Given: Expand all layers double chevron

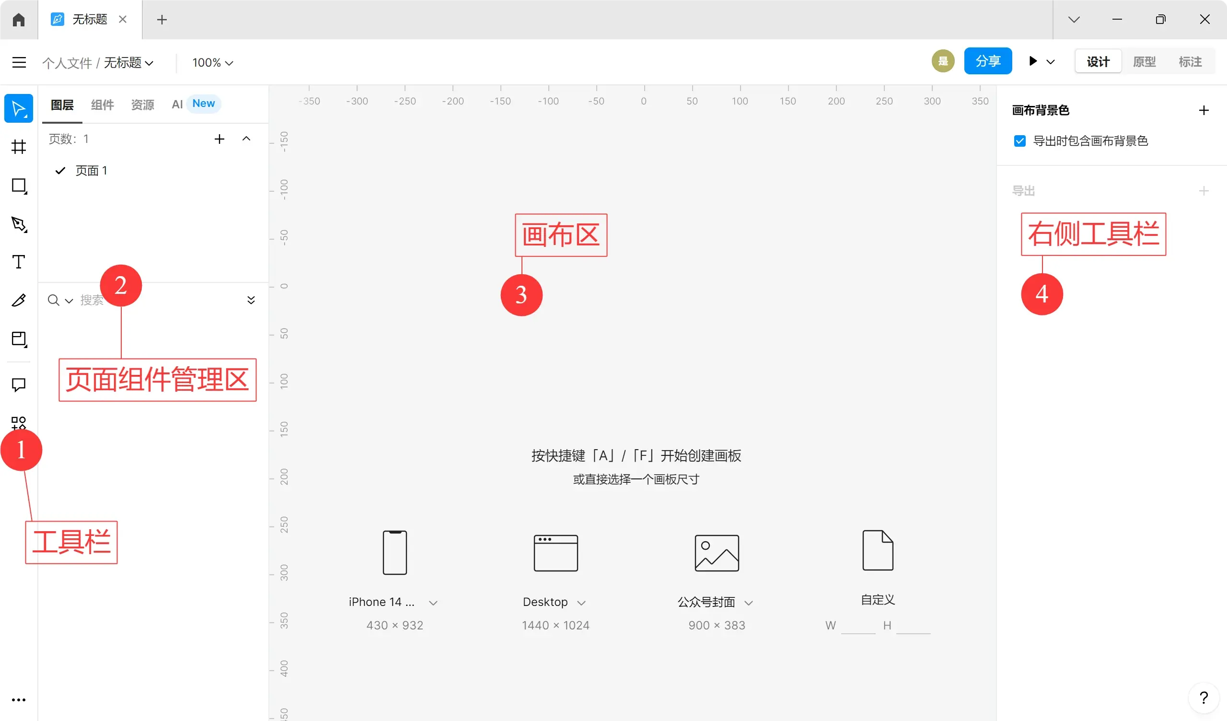Looking at the screenshot, I should (x=251, y=300).
